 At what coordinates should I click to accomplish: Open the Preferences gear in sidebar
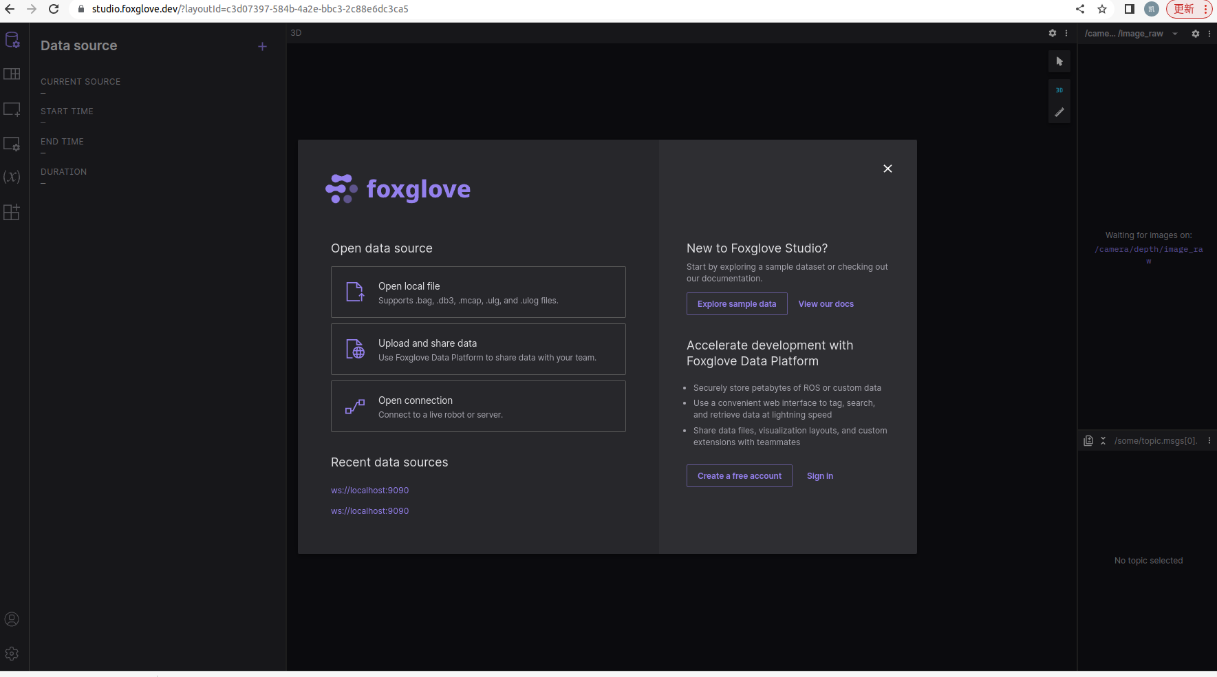pos(12,654)
